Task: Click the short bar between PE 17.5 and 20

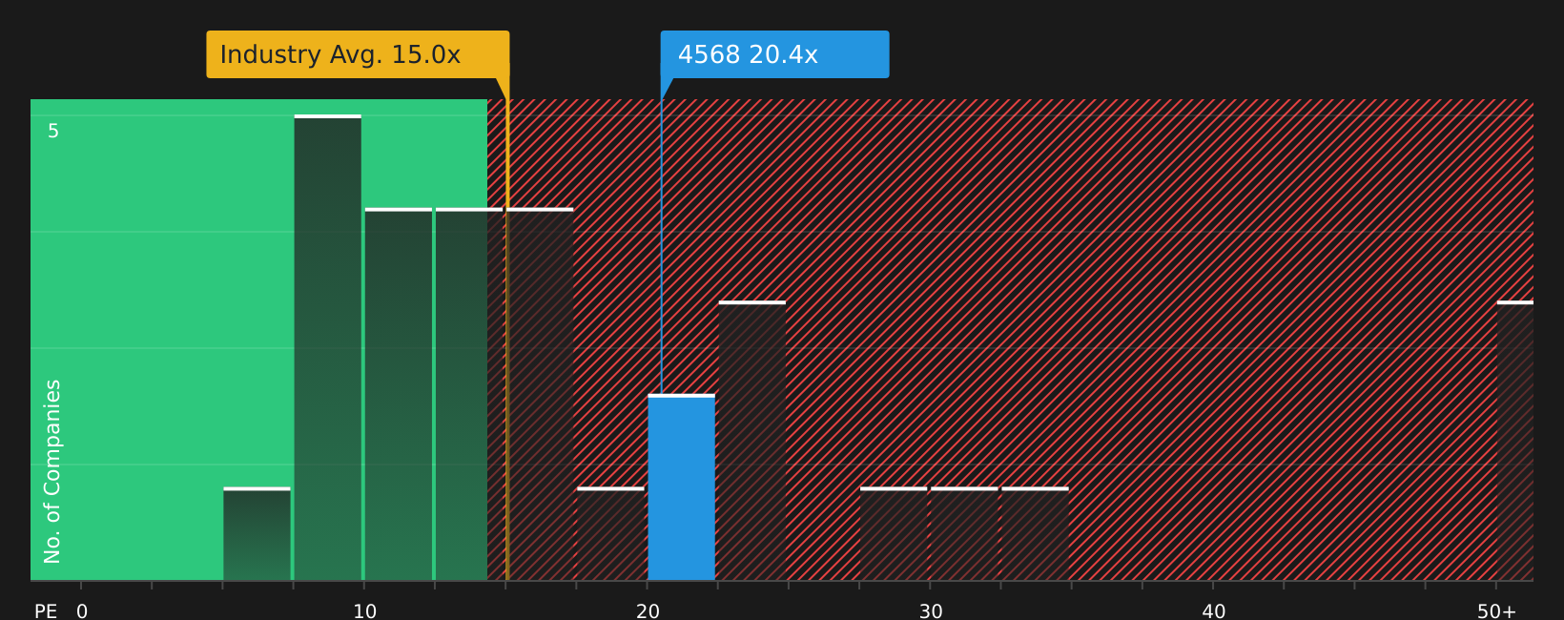Action: point(611,534)
